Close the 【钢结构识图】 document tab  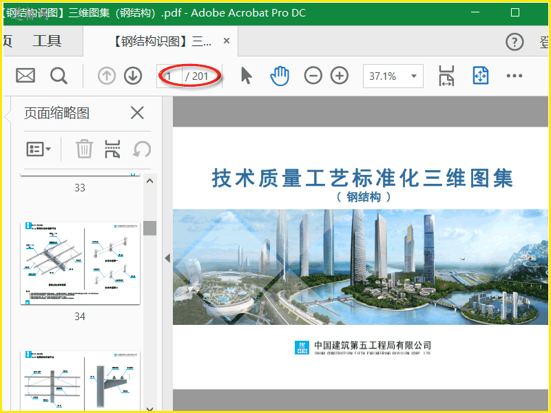tap(227, 41)
